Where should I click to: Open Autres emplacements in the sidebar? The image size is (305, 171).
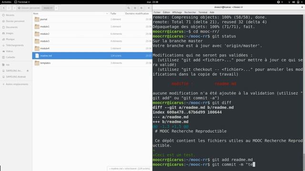pyautogui.click(x=17, y=84)
